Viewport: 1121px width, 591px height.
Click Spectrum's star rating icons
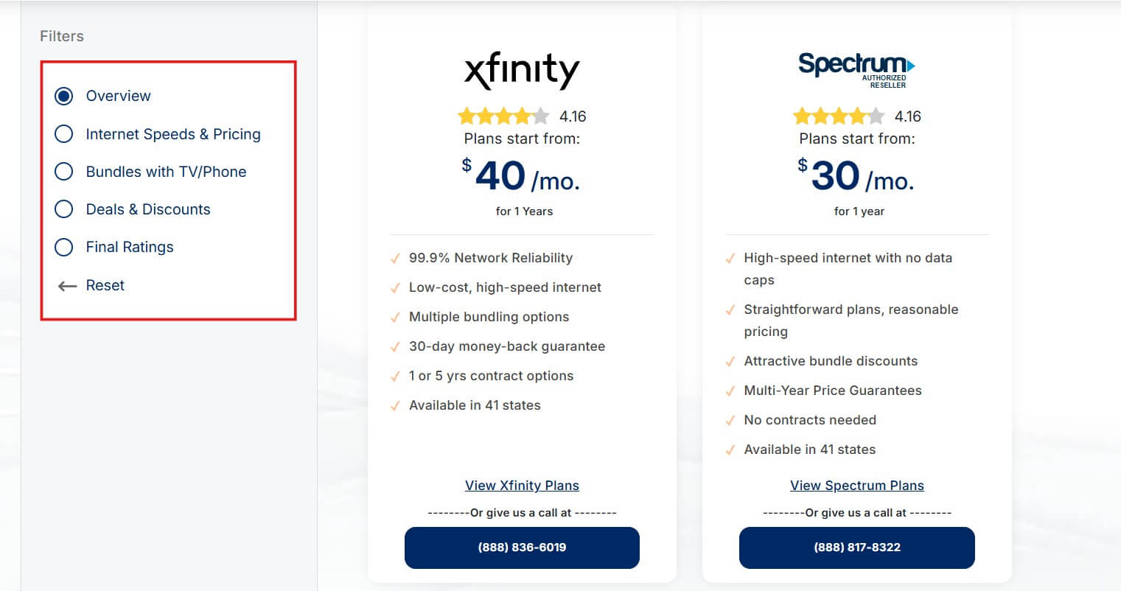839,116
